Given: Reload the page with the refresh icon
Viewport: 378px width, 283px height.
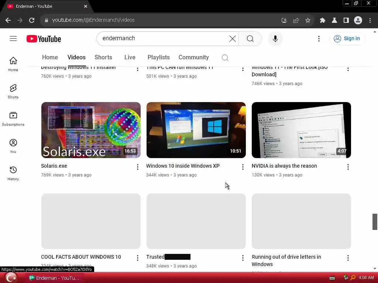Looking at the screenshot, I should (32, 20).
